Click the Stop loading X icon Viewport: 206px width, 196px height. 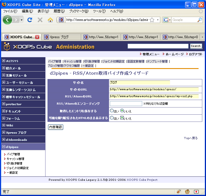40,20
